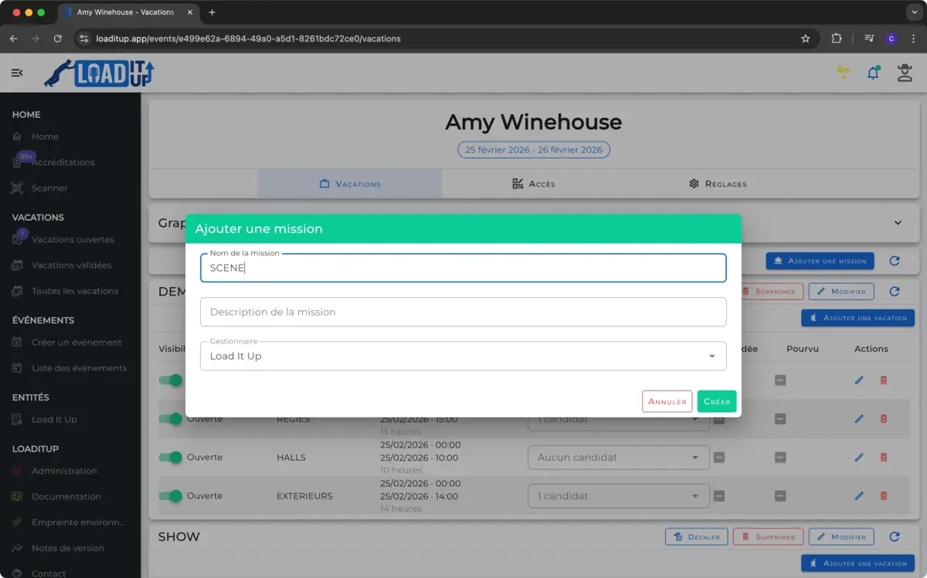
Task: Open the HALLS candidate dropdown (Aucun candidat)
Action: [x=618, y=458]
